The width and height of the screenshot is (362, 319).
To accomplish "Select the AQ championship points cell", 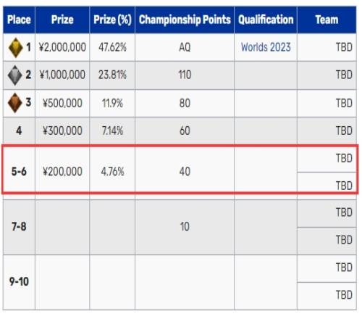I will (x=185, y=47).
